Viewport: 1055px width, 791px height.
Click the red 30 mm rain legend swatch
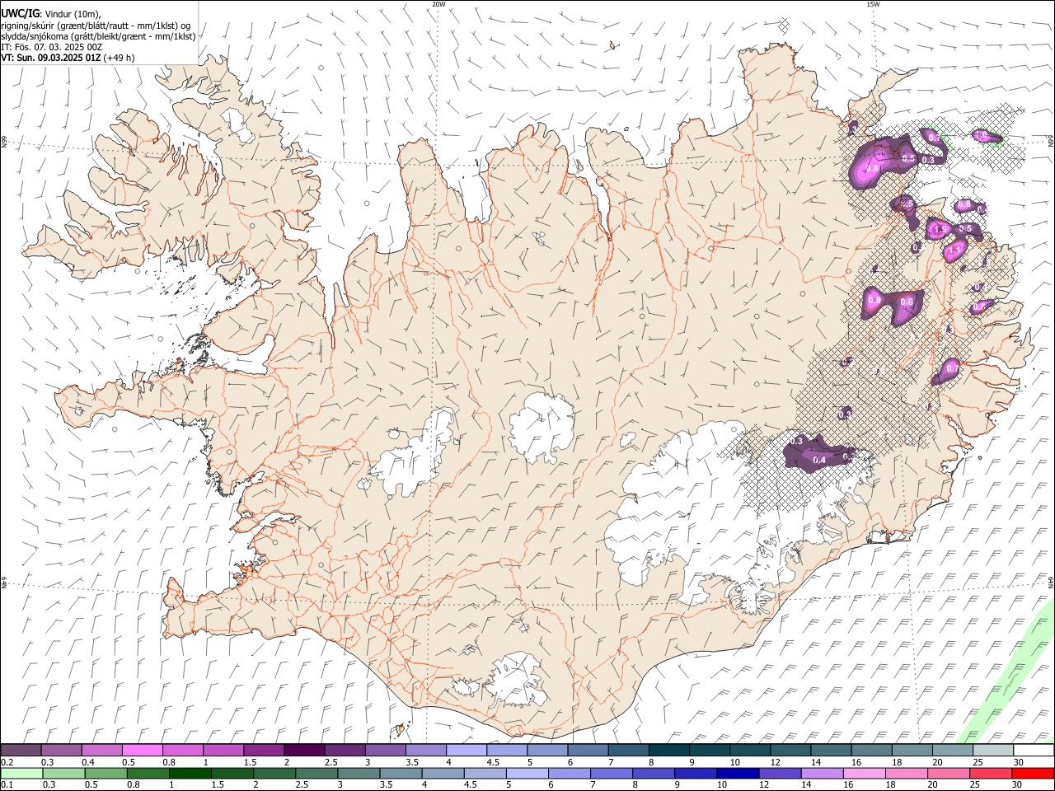click(1033, 773)
